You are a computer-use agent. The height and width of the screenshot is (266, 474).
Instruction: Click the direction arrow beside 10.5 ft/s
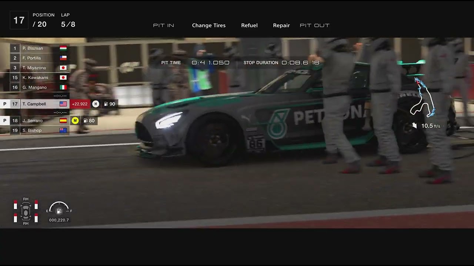point(414,126)
